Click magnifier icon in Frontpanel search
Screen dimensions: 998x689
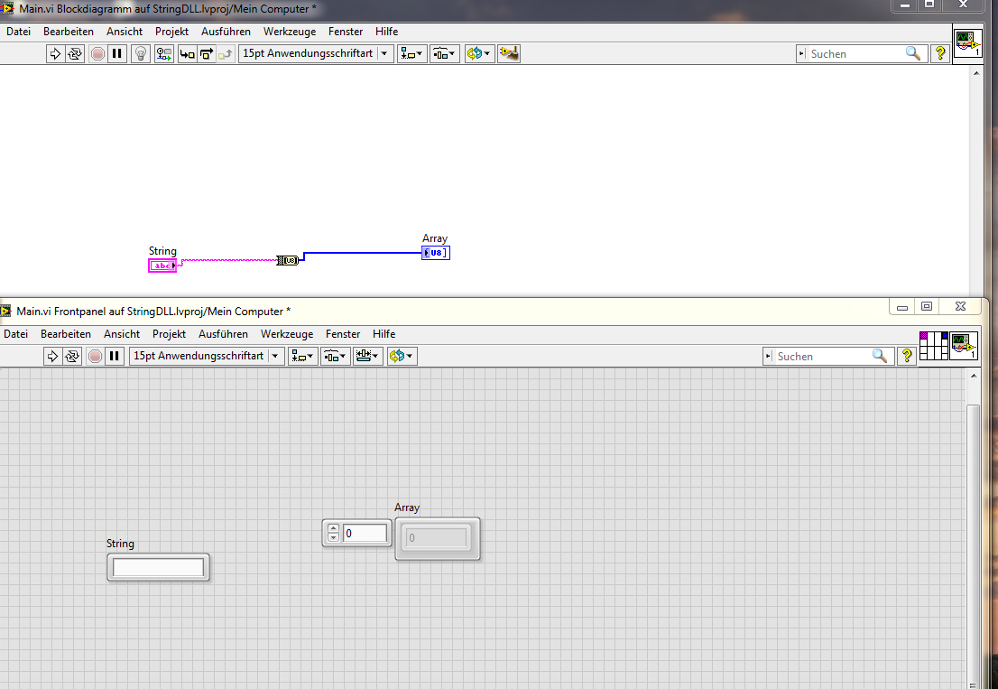point(880,356)
